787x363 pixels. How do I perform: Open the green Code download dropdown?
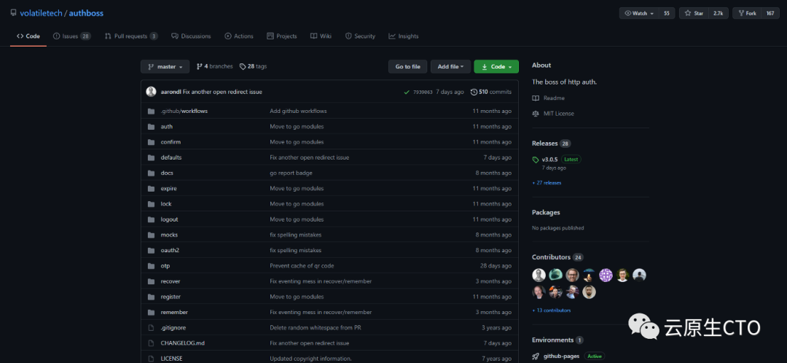coord(496,67)
